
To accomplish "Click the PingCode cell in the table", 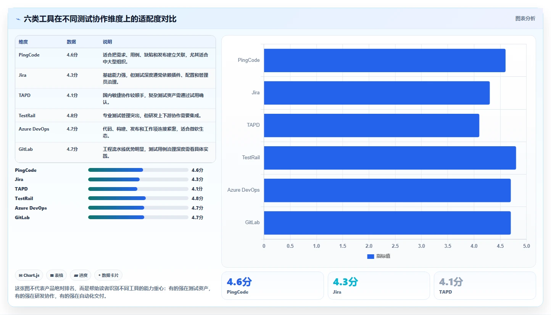I will tap(29, 55).
